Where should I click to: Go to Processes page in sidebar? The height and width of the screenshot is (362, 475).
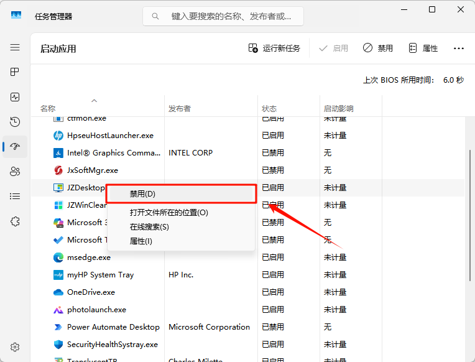click(x=15, y=72)
